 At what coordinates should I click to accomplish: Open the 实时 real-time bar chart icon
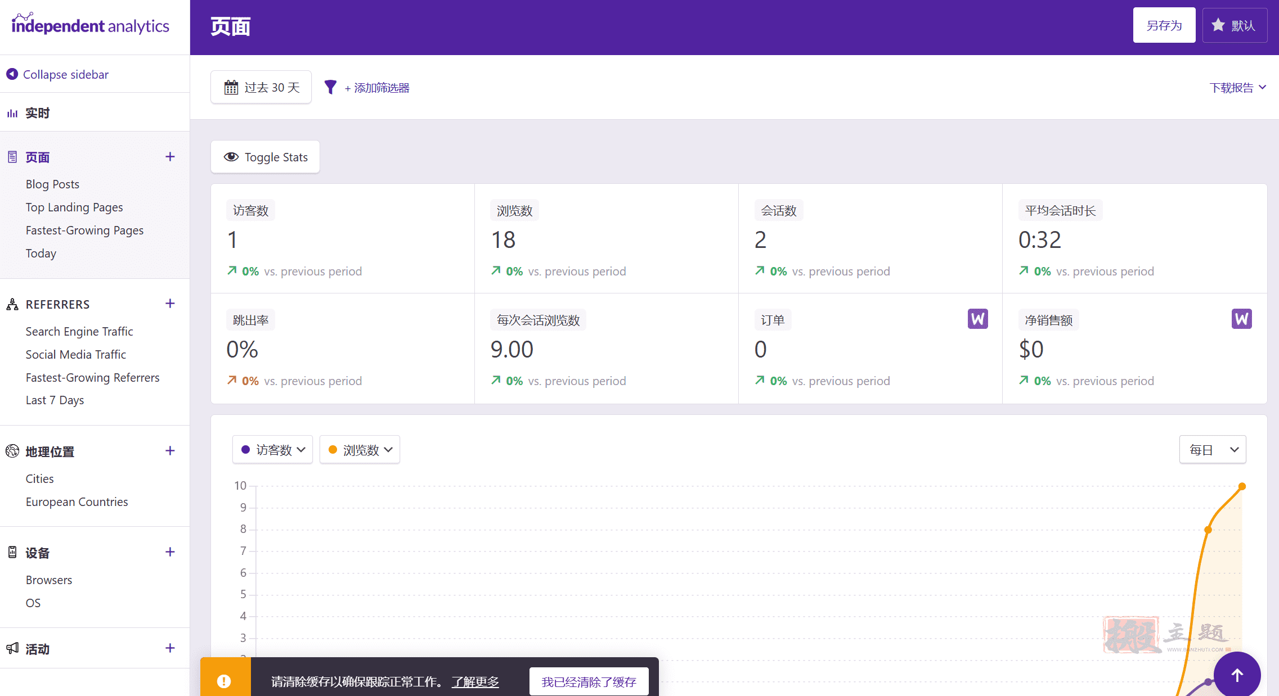pos(12,113)
